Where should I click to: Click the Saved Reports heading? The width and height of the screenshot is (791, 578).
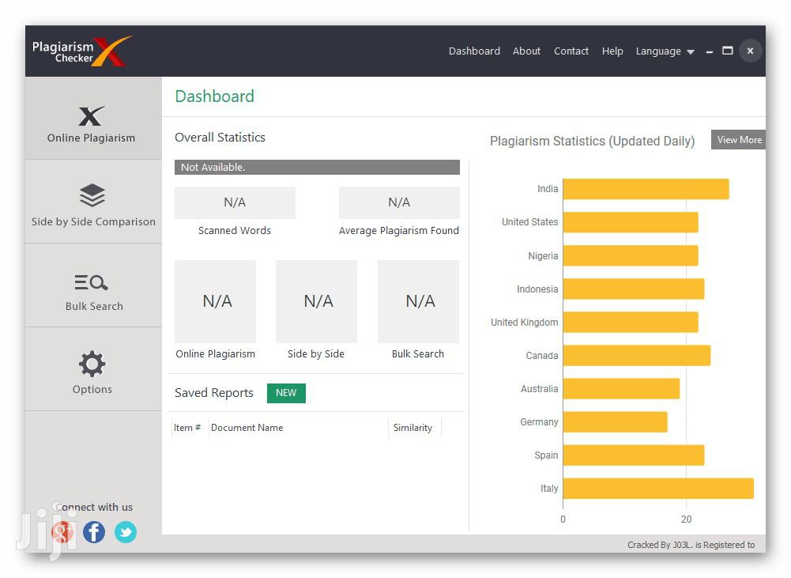point(214,393)
